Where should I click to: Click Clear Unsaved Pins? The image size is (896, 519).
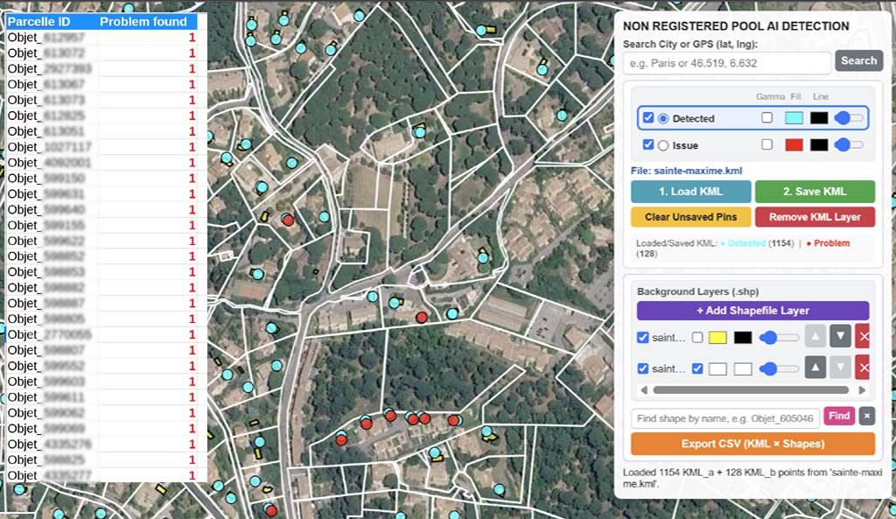click(691, 217)
